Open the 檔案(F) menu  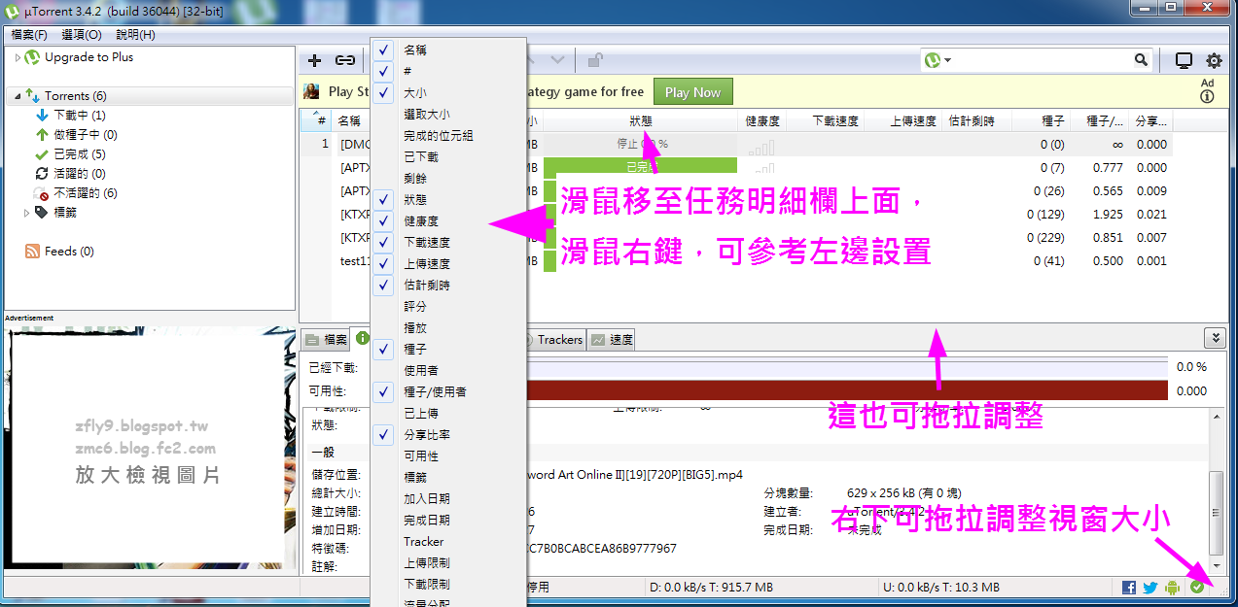point(29,34)
